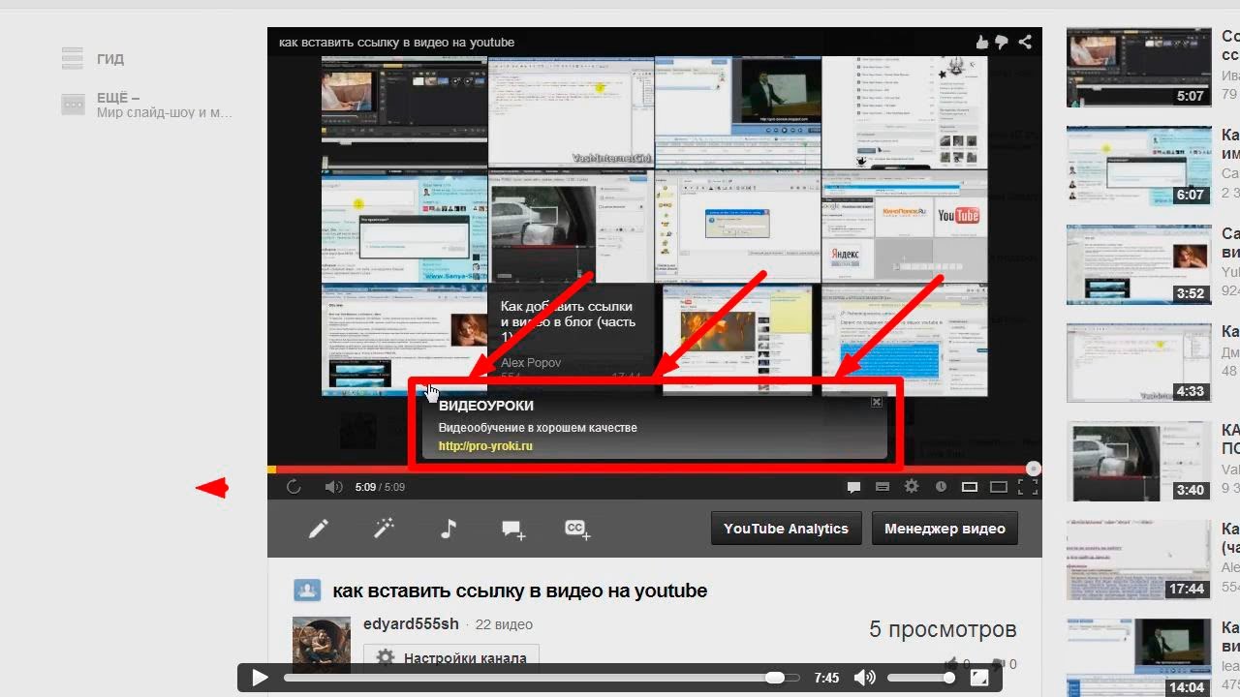This screenshot has width=1240, height=697.
Task: Open the ГИД guide menu icon
Action: (73, 58)
